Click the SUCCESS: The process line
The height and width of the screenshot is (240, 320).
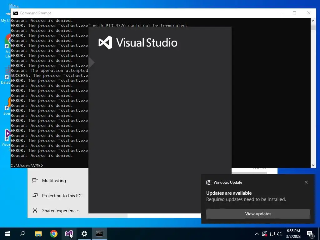pos(49,76)
